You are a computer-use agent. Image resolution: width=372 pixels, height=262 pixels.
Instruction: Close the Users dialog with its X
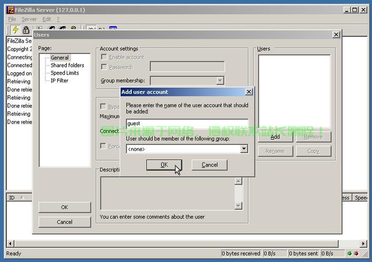pos(336,35)
